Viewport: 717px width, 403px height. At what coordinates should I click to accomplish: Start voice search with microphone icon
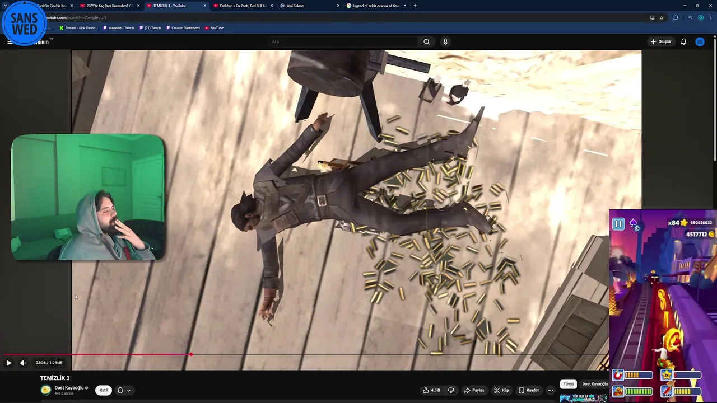tap(445, 41)
